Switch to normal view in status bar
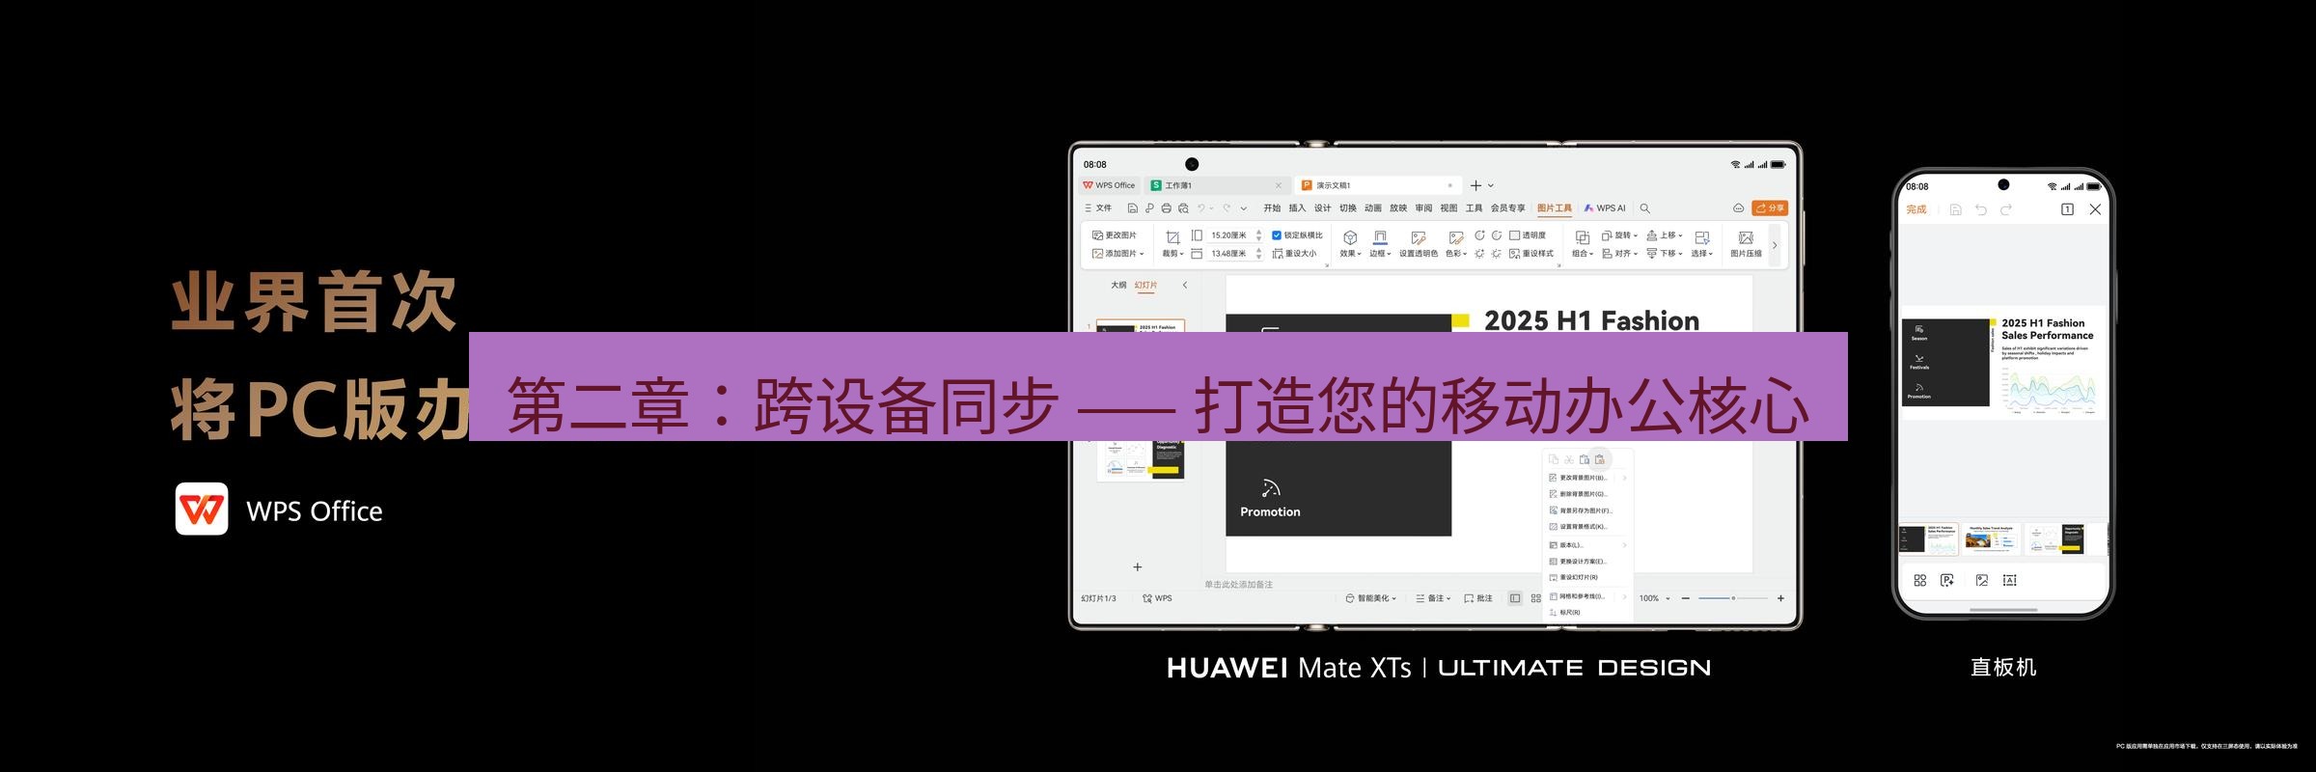The height and width of the screenshot is (772, 2316). (x=1515, y=598)
